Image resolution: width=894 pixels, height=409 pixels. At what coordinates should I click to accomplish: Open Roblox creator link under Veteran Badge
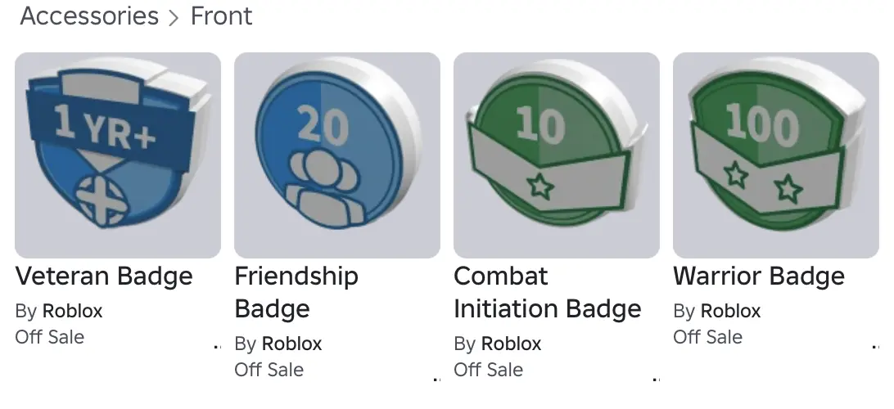tap(72, 311)
